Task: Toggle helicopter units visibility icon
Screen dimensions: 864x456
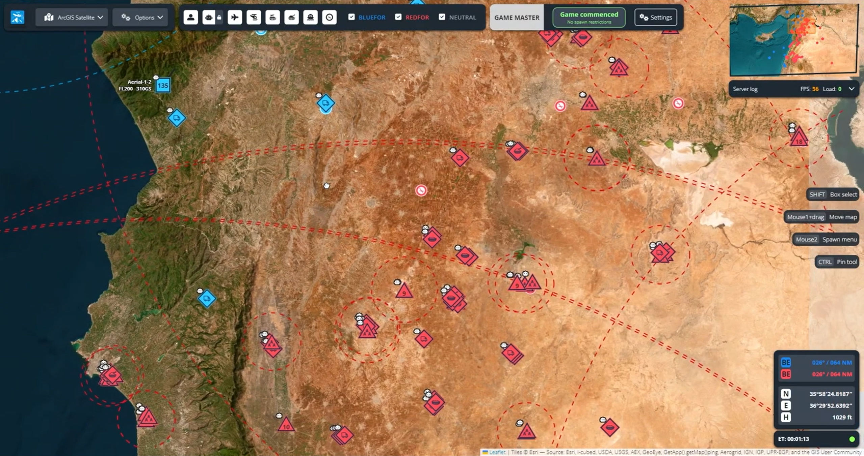Action: [254, 17]
